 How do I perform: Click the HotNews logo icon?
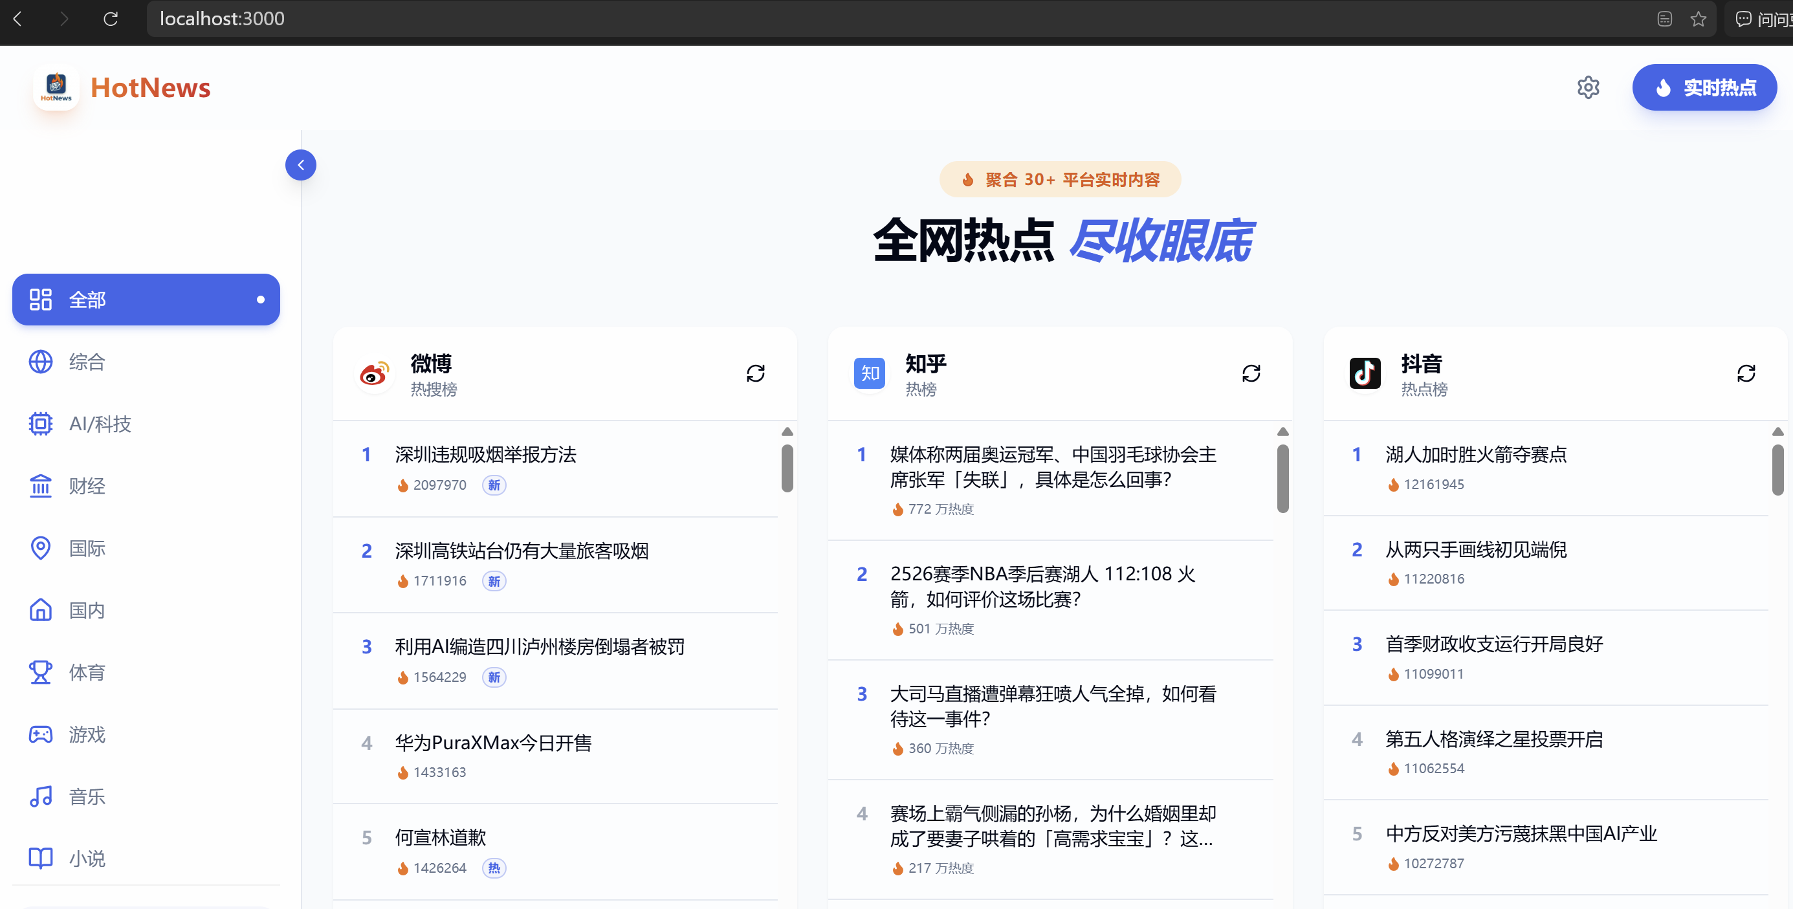56,88
